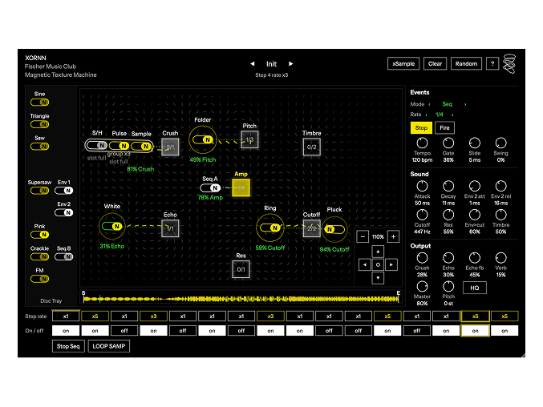Image resolution: width=543 pixels, height=407 pixels.
Task: Toggle the FM magnet in the disc tray
Action: tap(39, 279)
